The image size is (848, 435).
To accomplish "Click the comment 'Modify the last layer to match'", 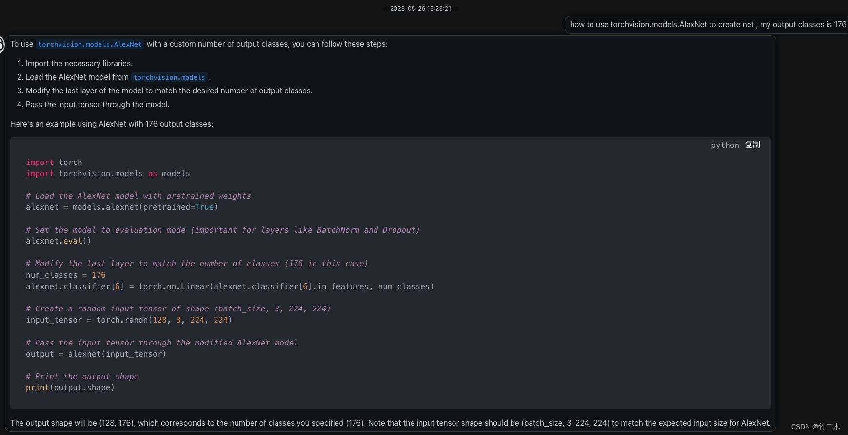I will point(197,263).
